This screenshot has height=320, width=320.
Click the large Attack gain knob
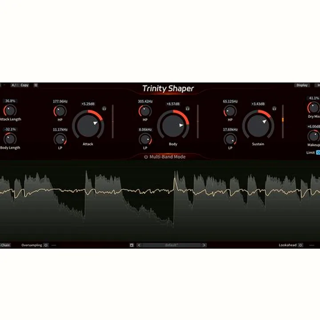(x=88, y=126)
